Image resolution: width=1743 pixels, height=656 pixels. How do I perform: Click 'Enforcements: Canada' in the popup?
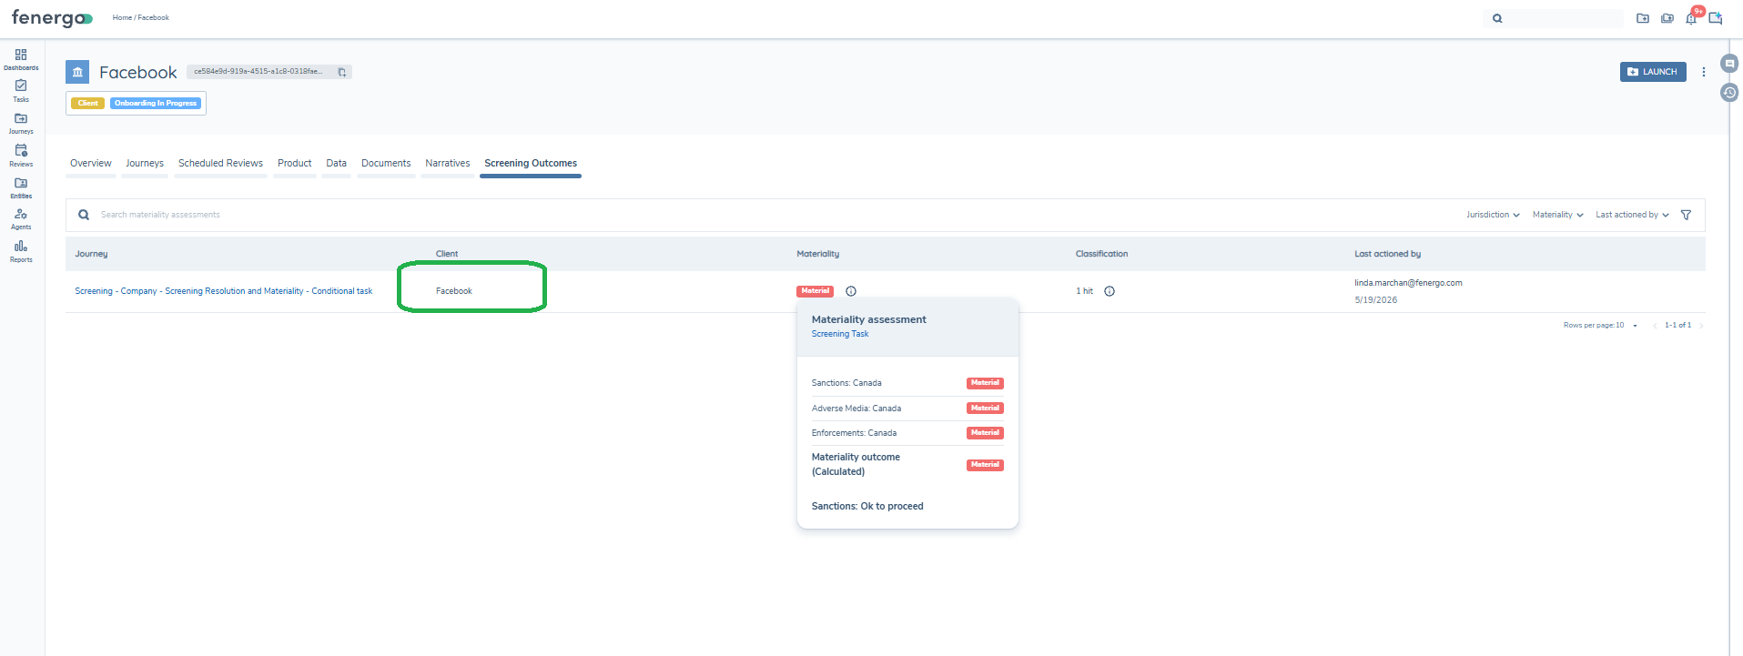coord(854,433)
